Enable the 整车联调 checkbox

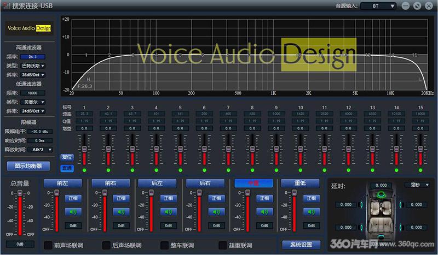tap(165, 245)
